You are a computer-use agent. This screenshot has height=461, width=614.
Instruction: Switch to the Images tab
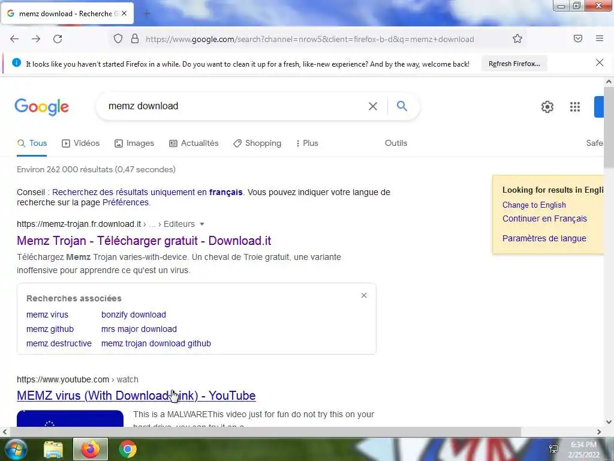tap(134, 143)
